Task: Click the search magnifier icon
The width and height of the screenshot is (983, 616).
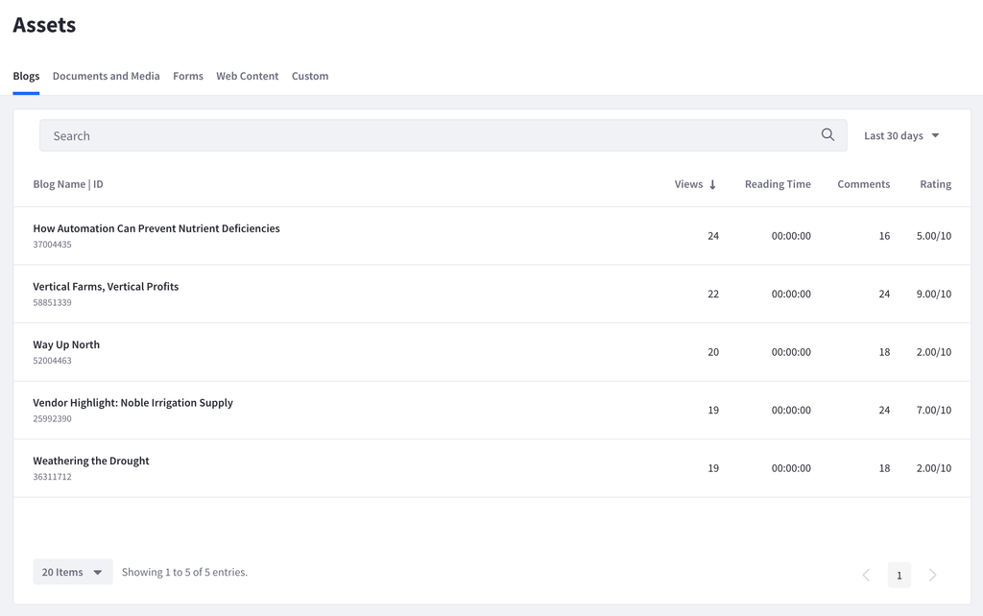Action: tap(827, 134)
